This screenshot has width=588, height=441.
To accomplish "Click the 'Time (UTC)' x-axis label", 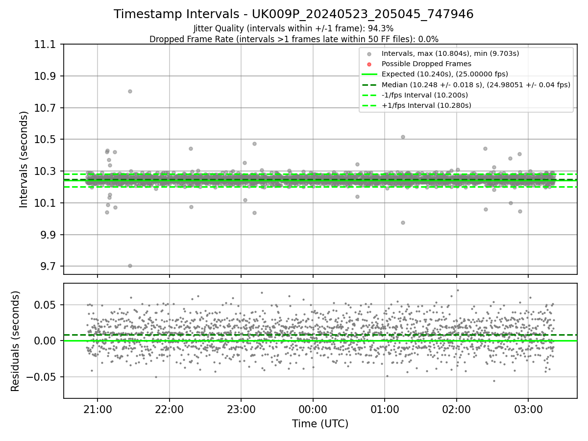I will click(x=320, y=424).
